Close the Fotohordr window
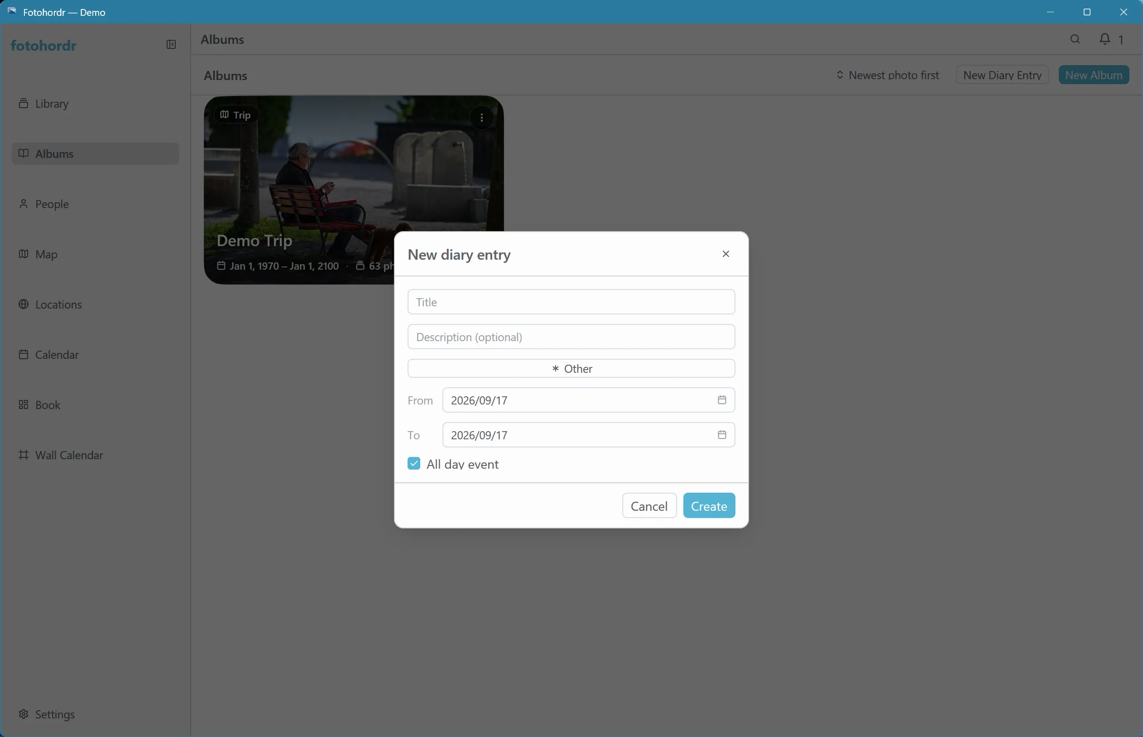The image size is (1143, 737). [x=1124, y=12]
